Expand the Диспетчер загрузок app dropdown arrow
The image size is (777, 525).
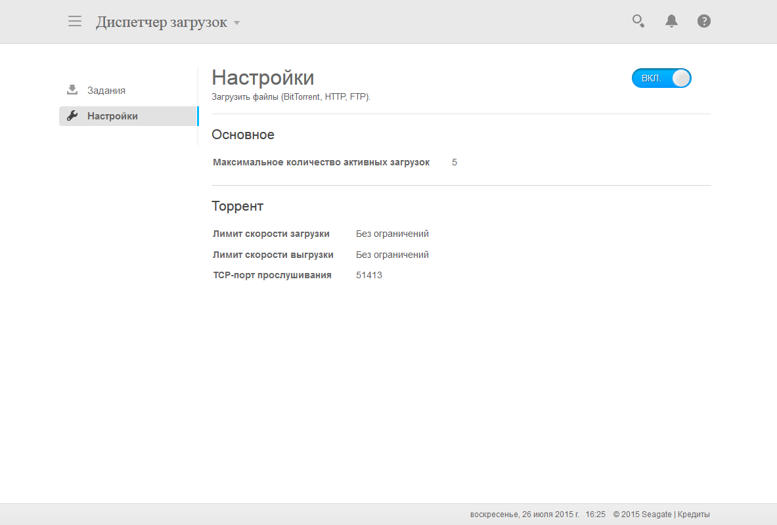click(237, 23)
